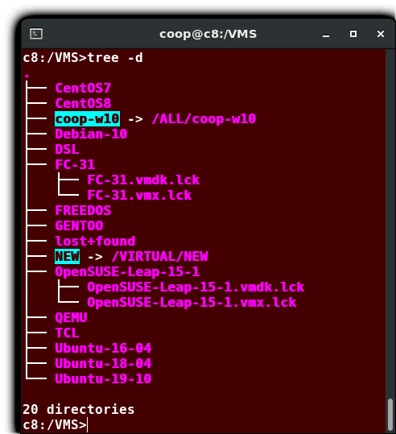The width and height of the screenshot is (396, 434).
Task: Select FC-31.vmdk.lck subdirectory
Action: [x=143, y=180]
